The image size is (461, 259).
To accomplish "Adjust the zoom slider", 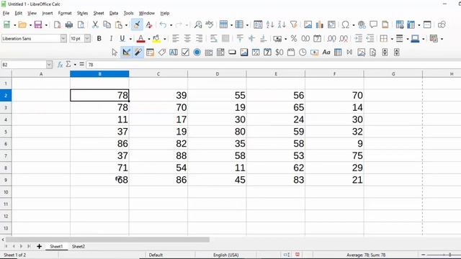I will click(449, 255).
